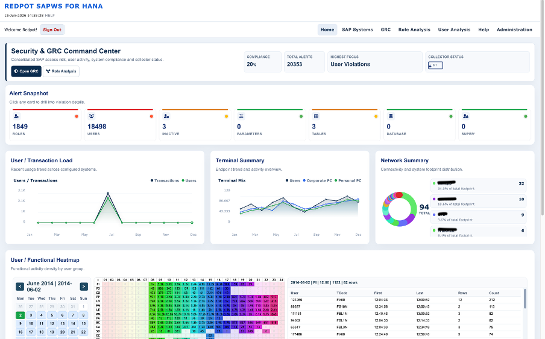545x339 pixels.
Task: Open the 0 Parameters alert card
Action: tap(269, 124)
